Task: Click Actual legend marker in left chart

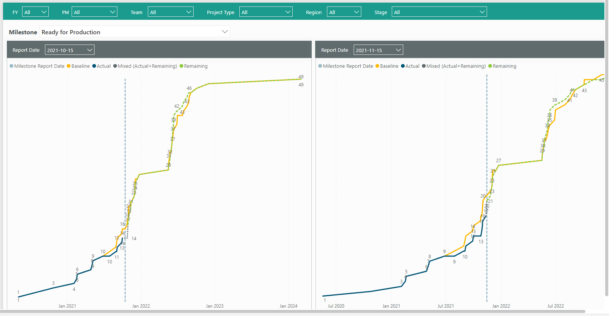Action: point(94,66)
